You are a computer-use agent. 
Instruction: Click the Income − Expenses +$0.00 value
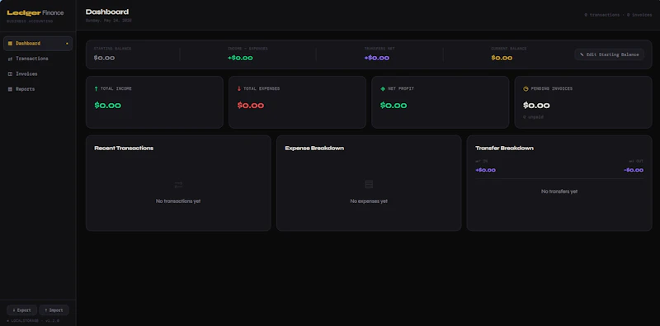[x=240, y=58]
